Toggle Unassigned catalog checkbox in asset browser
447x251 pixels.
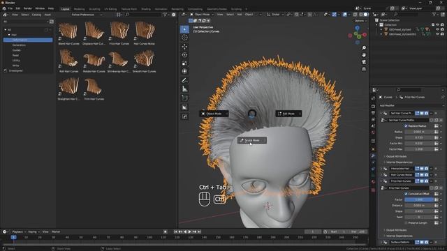click(5, 70)
